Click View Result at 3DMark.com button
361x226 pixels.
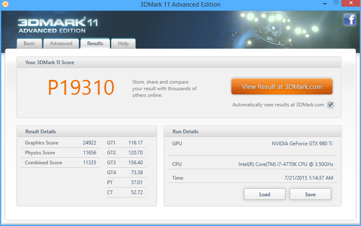pyautogui.click(x=282, y=87)
